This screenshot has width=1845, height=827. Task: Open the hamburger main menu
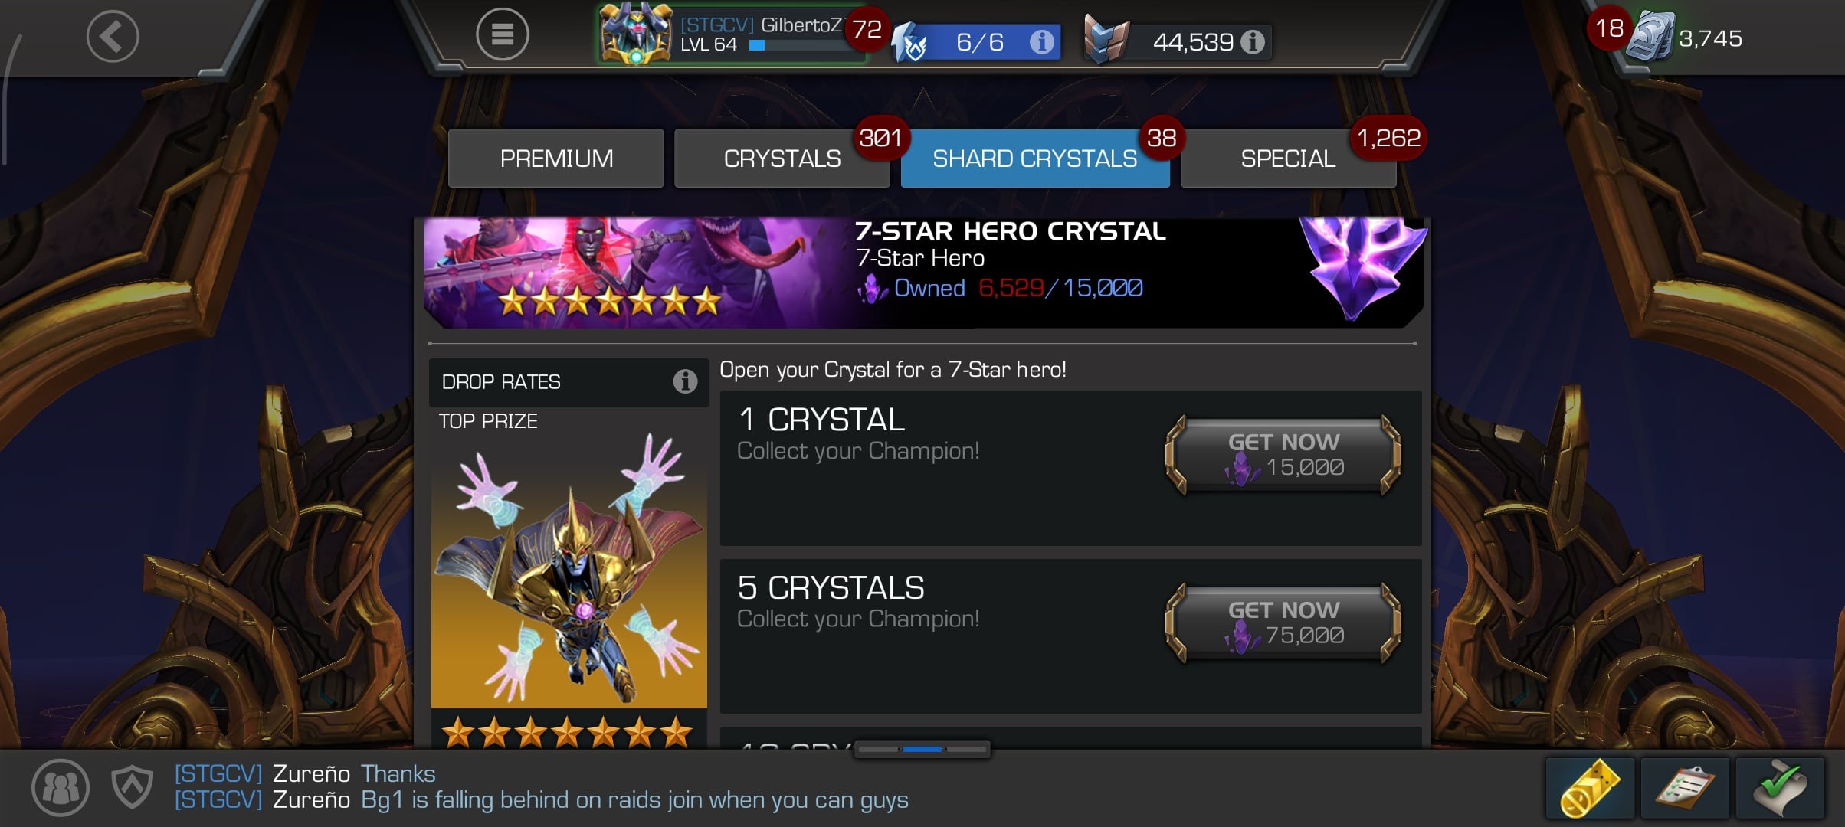(x=502, y=34)
